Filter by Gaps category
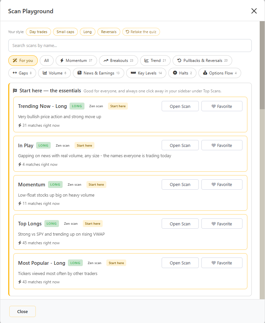The width and height of the screenshot is (265, 323). click(22, 73)
